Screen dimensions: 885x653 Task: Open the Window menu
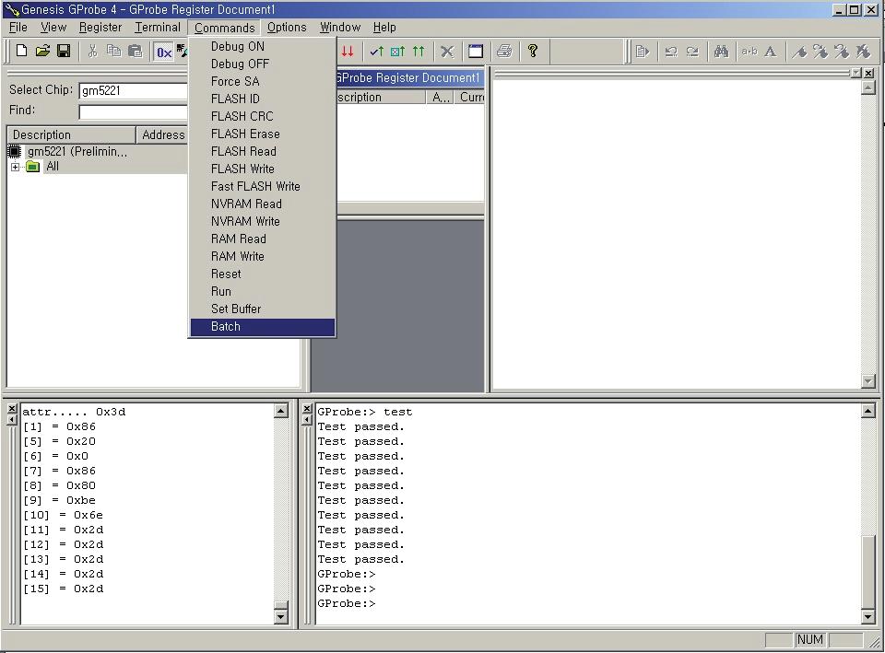[340, 27]
